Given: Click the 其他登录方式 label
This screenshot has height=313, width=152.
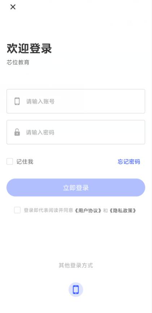Looking at the screenshot, I should coord(76,265).
